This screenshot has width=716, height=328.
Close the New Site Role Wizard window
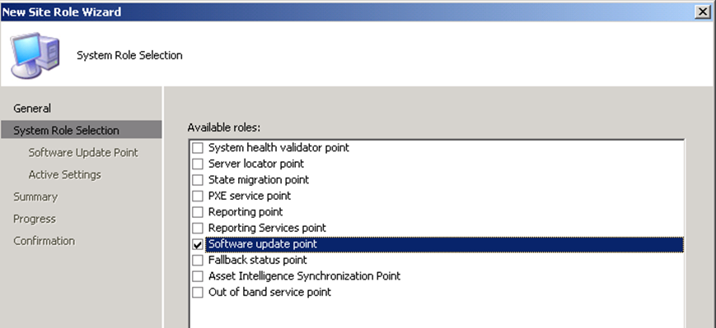(x=702, y=12)
